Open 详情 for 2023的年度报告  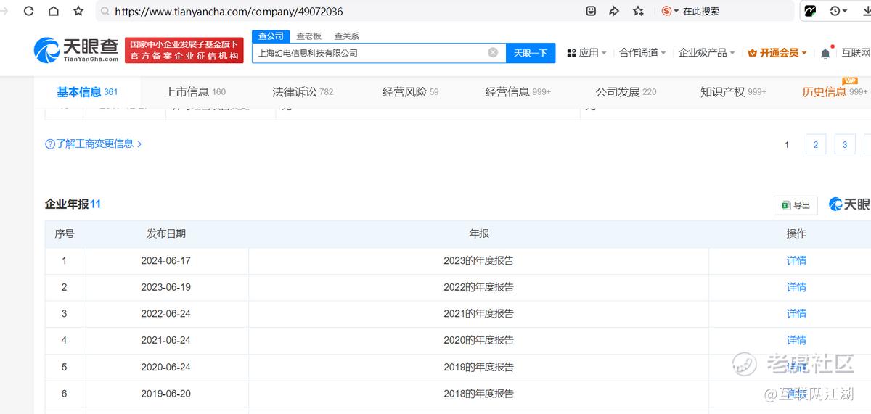point(796,260)
